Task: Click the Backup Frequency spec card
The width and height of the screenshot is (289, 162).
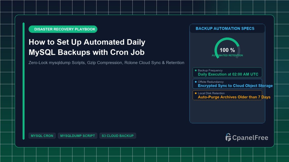Action: tap(227, 72)
